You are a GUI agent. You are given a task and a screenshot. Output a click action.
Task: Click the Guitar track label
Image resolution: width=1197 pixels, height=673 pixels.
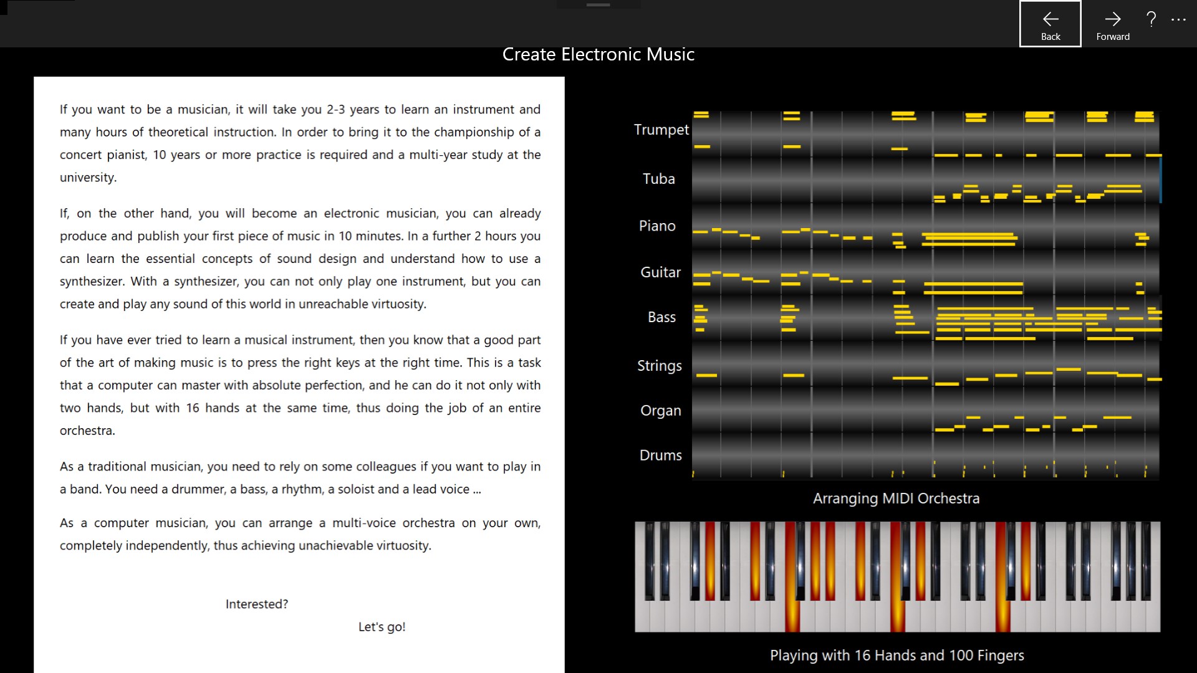point(660,272)
